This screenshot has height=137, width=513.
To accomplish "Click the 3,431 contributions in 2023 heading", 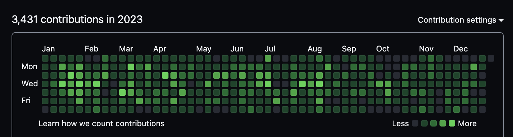I will click(77, 20).
